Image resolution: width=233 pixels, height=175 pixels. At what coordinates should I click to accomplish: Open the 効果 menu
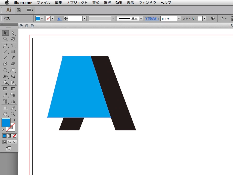[x=119, y=3]
